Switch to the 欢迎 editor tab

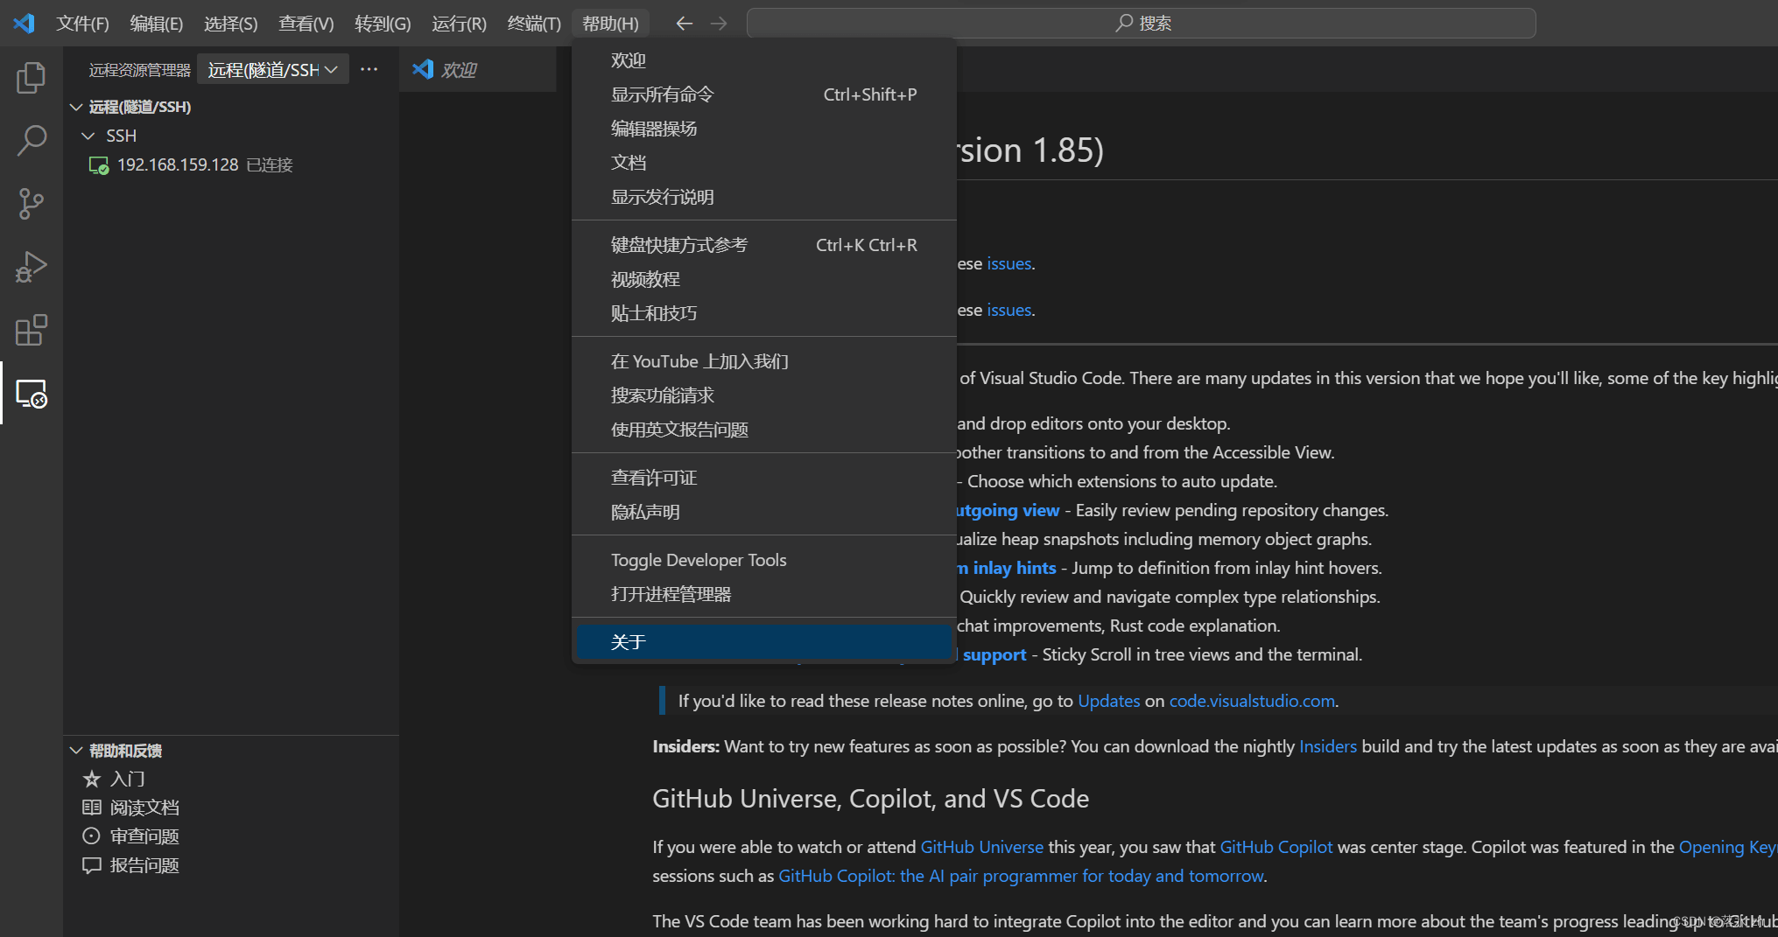pyautogui.click(x=478, y=69)
